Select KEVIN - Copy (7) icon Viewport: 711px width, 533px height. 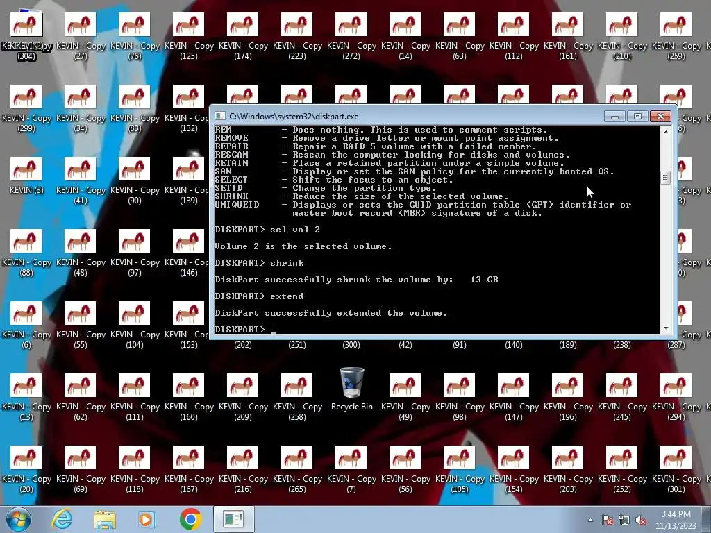tap(351, 469)
